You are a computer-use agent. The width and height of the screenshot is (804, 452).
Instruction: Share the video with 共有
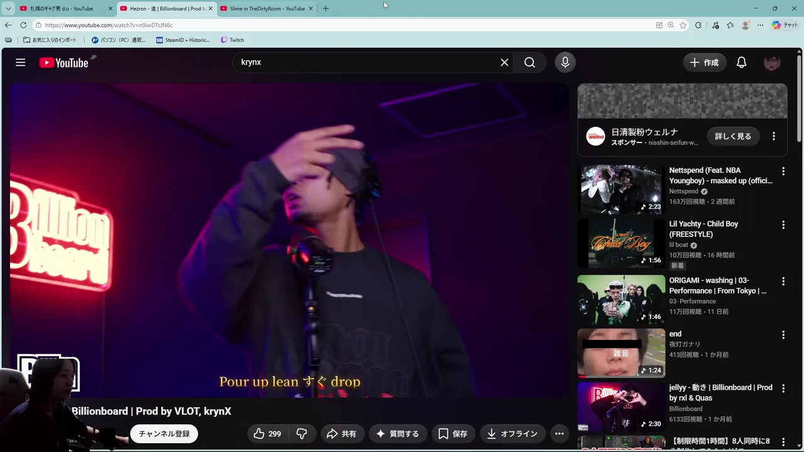[341, 434]
